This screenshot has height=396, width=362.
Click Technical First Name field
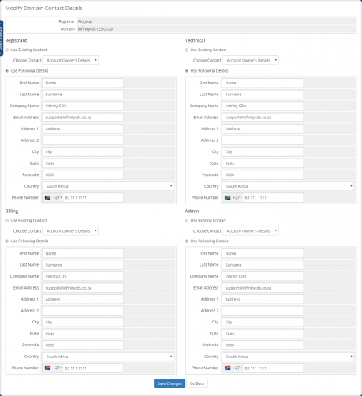click(263, 83)
